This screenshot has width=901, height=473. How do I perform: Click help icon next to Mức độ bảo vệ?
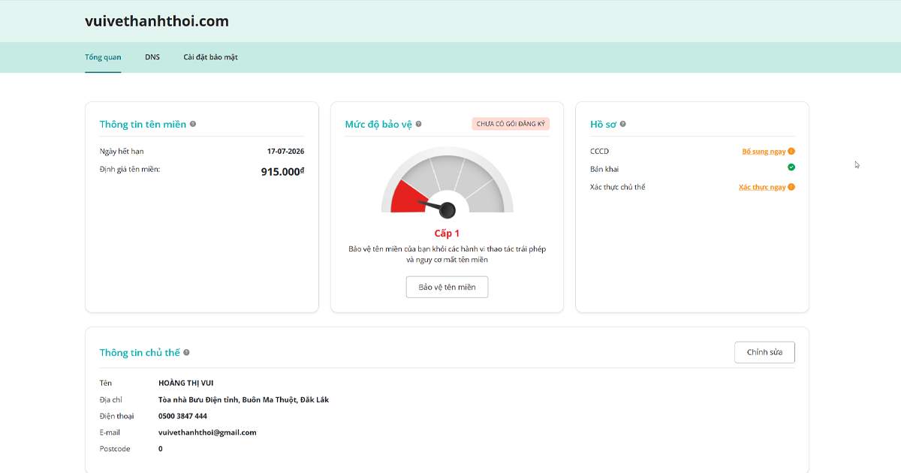[419, 124]
